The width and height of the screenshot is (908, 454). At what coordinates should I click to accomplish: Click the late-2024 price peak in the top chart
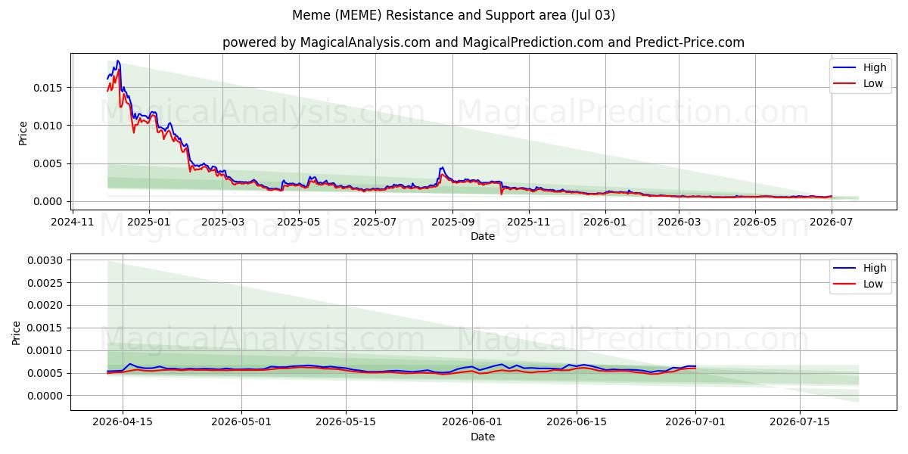coord(117,61)
